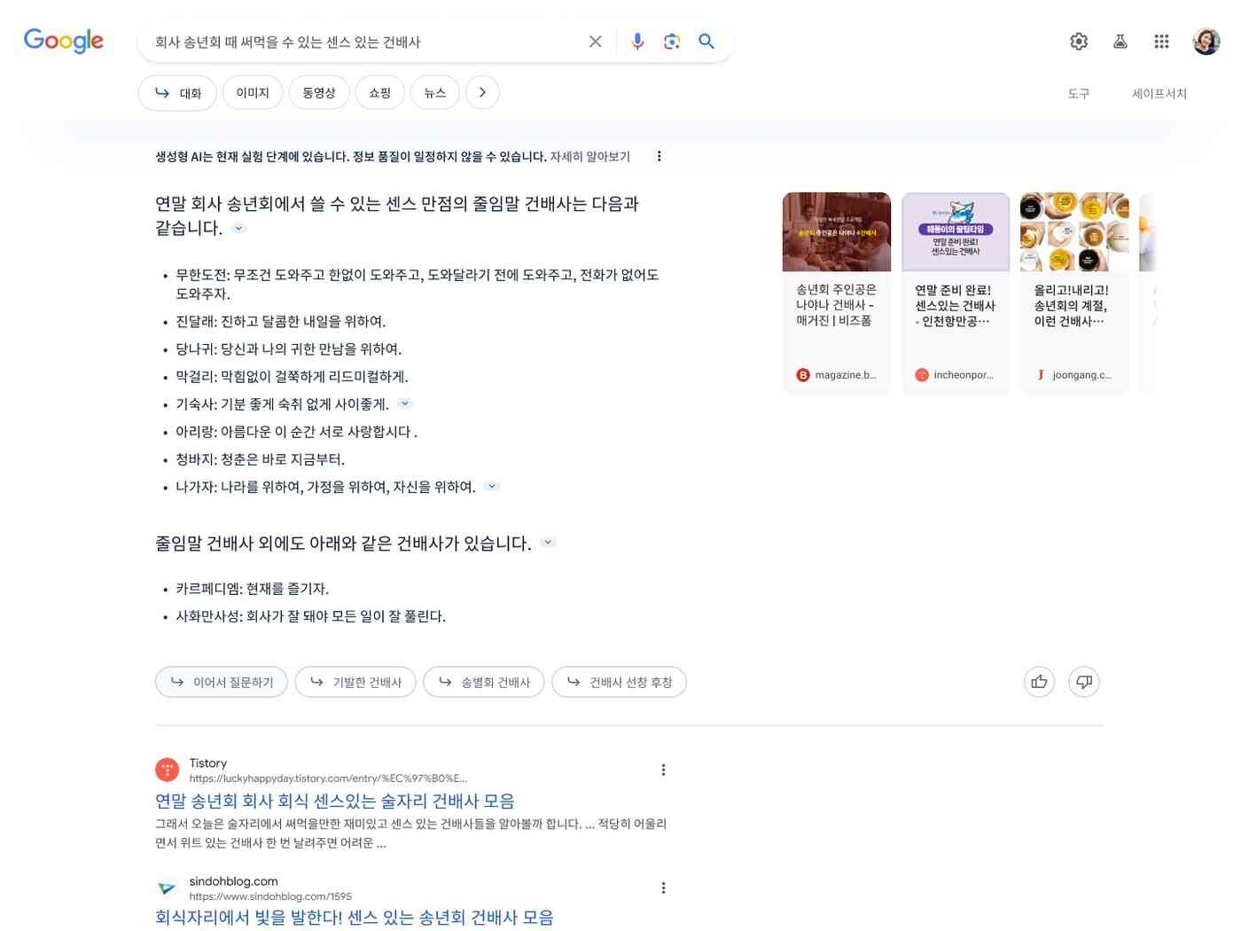Viewport: 1241px width, 931px height.
Task: Switch to the 뉴스 tab
Action: pyautogui.click(x=434, y=92)
